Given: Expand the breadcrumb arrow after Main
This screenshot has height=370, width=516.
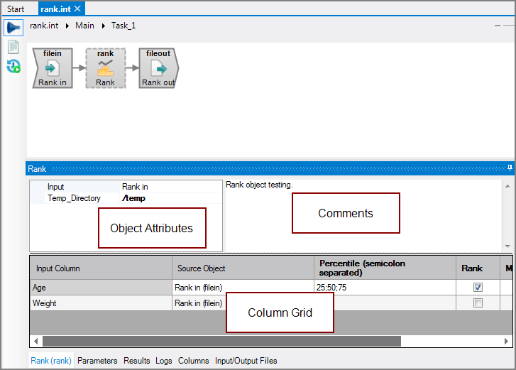Looking at the screenshot, I should 103,26.
